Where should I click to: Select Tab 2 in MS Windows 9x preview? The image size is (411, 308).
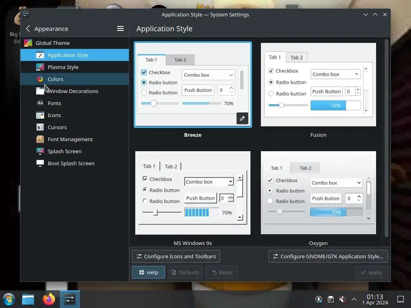171,166
